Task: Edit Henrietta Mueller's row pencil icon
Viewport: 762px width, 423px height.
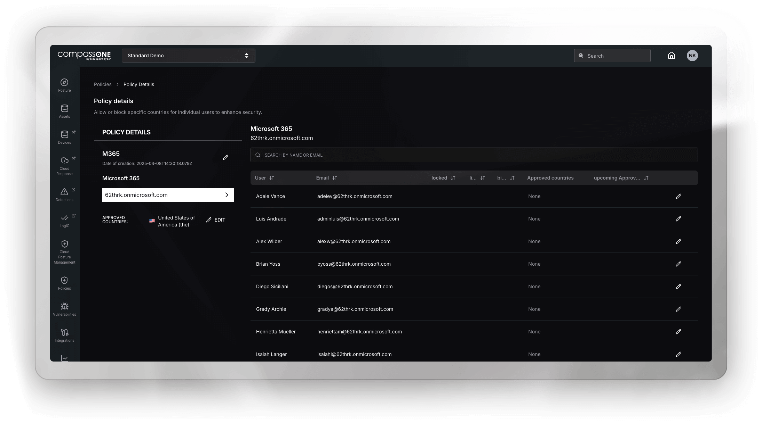Action: tap(678, 332)
